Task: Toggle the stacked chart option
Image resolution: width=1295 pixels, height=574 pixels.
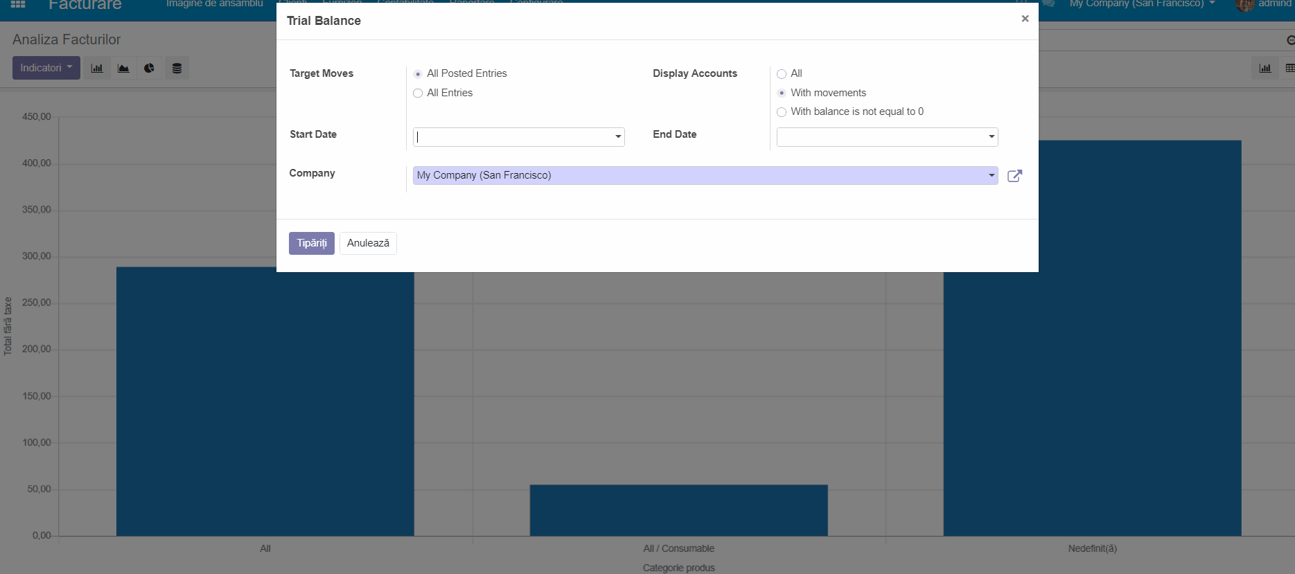Action: [x=177, y=68]
